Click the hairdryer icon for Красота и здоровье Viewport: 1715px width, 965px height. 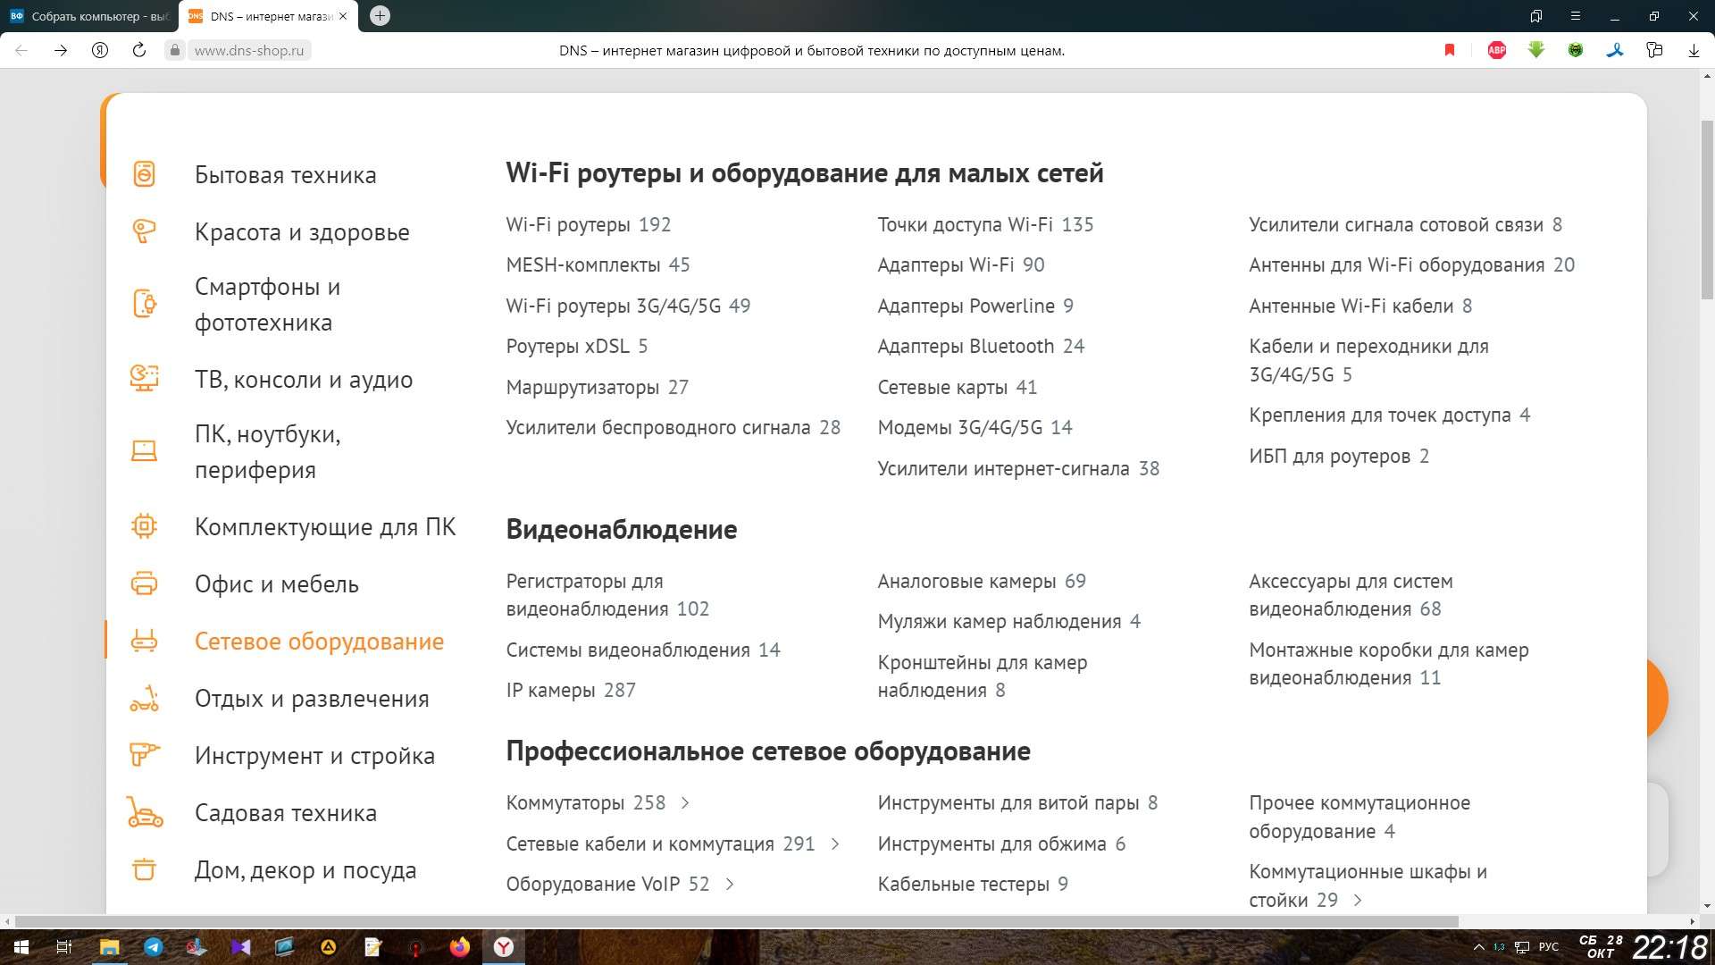point(144,231)
